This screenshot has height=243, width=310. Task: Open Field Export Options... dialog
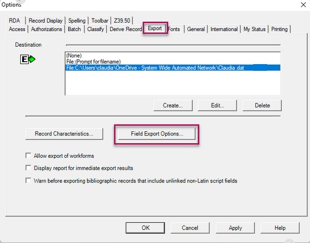[157, 134]
